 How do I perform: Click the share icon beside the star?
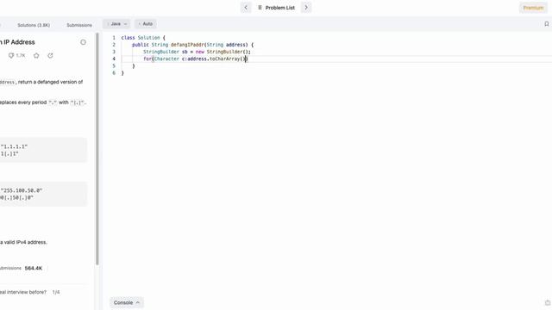click(x=50, y=55)
